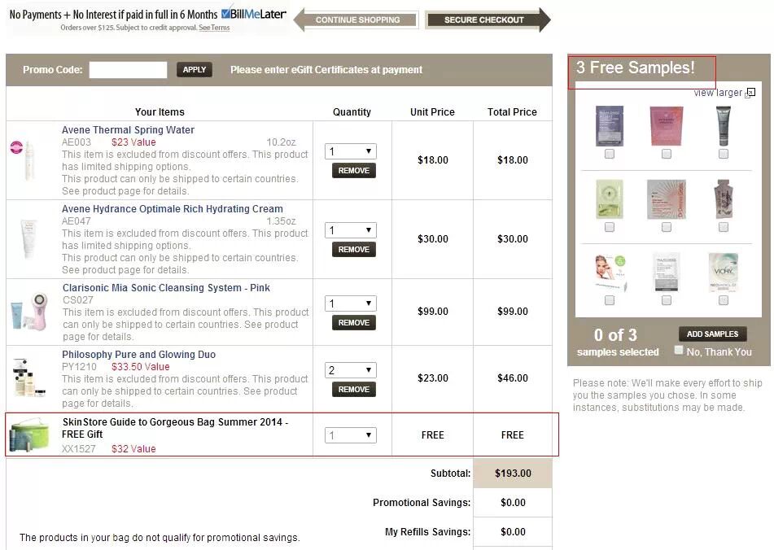
Task: Click Philosophy Pure and Glowing Duo thumbnail
Action: 28,378
